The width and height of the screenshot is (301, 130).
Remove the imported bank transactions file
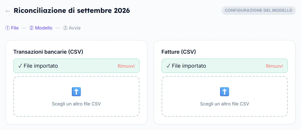click(126, 66)
